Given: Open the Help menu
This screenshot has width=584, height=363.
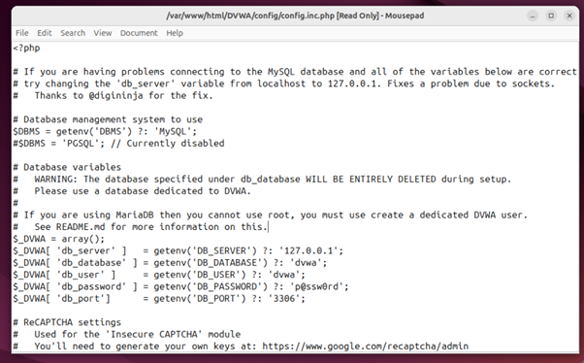Looking at the screenshot, I should (x=175, y=33).
